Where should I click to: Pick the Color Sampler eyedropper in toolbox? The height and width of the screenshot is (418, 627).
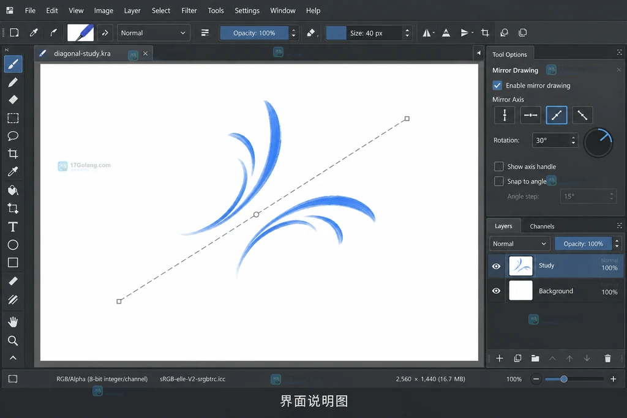(13, 172)
